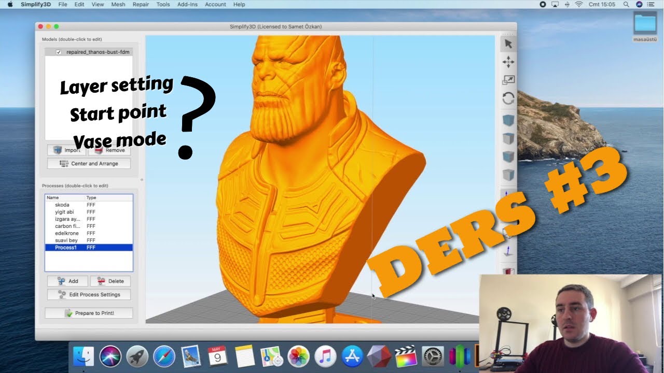Open Calendar from the dock
664x373 pixels.
click(218, 356)
